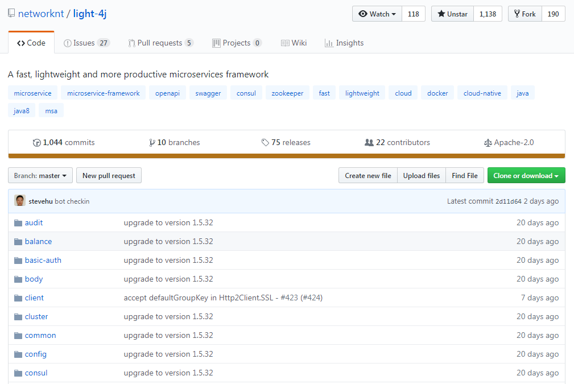The image size is (574, 384).
Task: Select the microservice-framework topic tag
Action: pos(103,93)
